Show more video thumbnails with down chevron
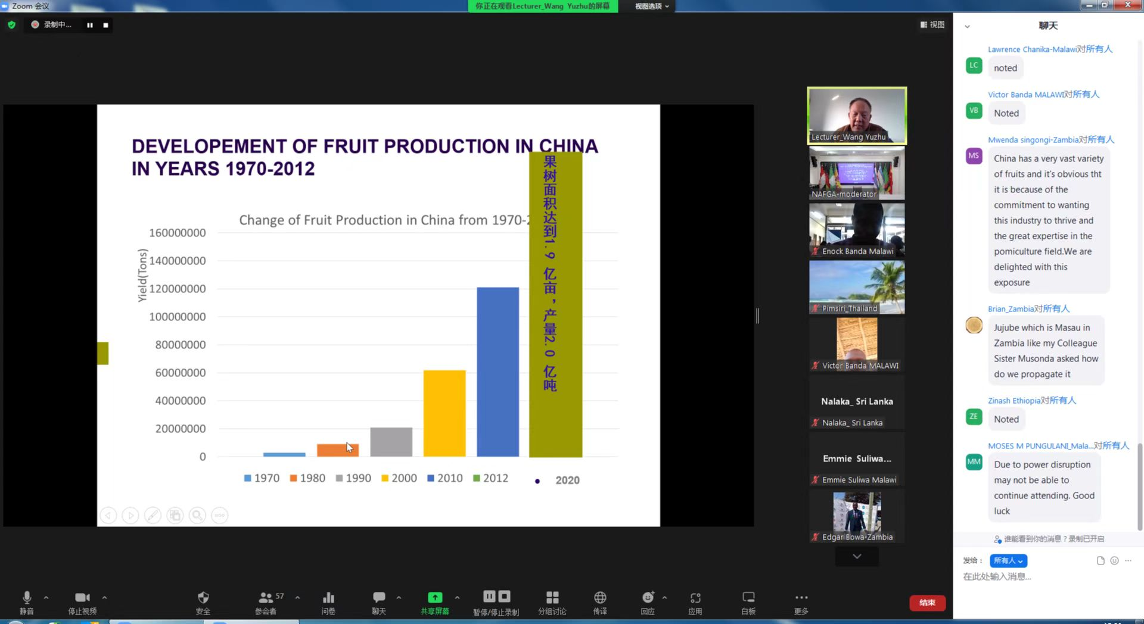Screen dimensions: 1144x624 pyautogui.click(x=857, y=556)
